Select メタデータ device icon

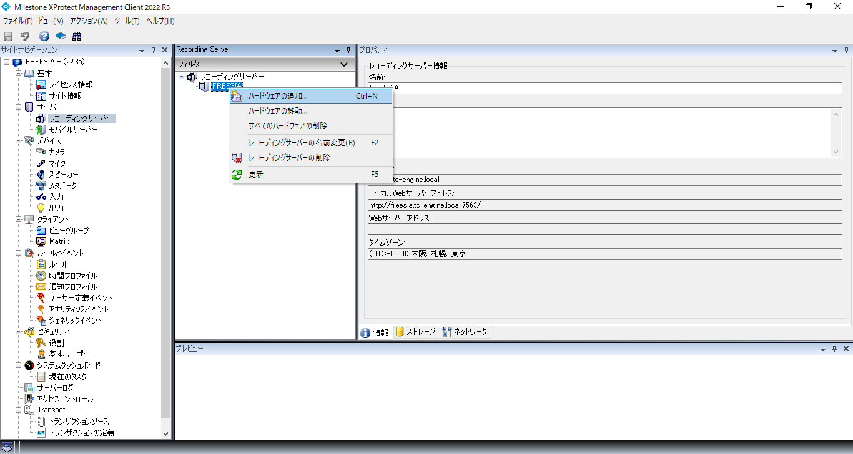tap(41, 186)
